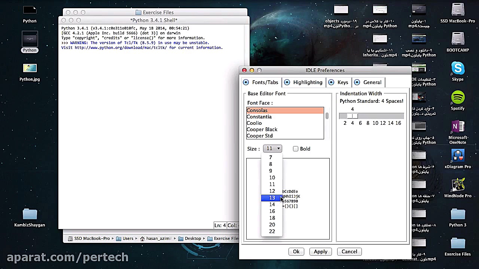Image resolution: width=479 pixels, height=269 pixels.
Task: Select the Users folder in path bar
Action: click(x=125, y=238)
